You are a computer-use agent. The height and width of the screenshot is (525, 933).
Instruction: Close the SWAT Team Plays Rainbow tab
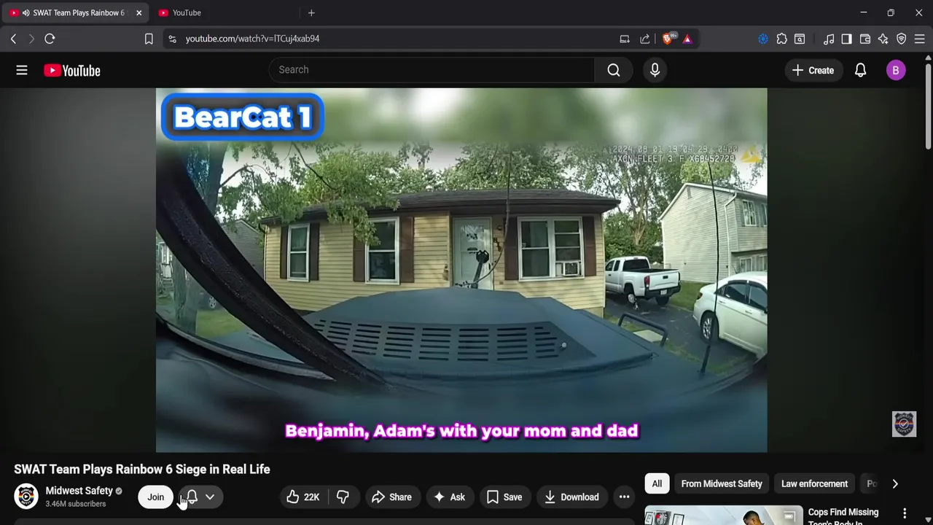[x=138, y=12]
